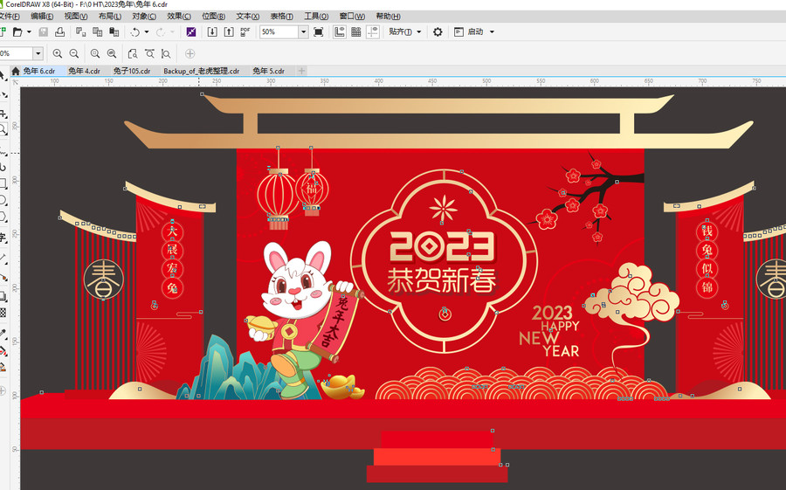786x490 pixels.
Task: Switch to the 兔年 4.cdr document tab
Action: point(84,72)
